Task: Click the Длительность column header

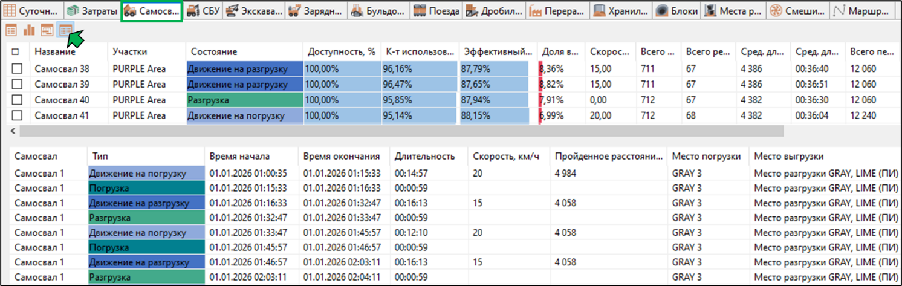Action: [x=429, y=156]
